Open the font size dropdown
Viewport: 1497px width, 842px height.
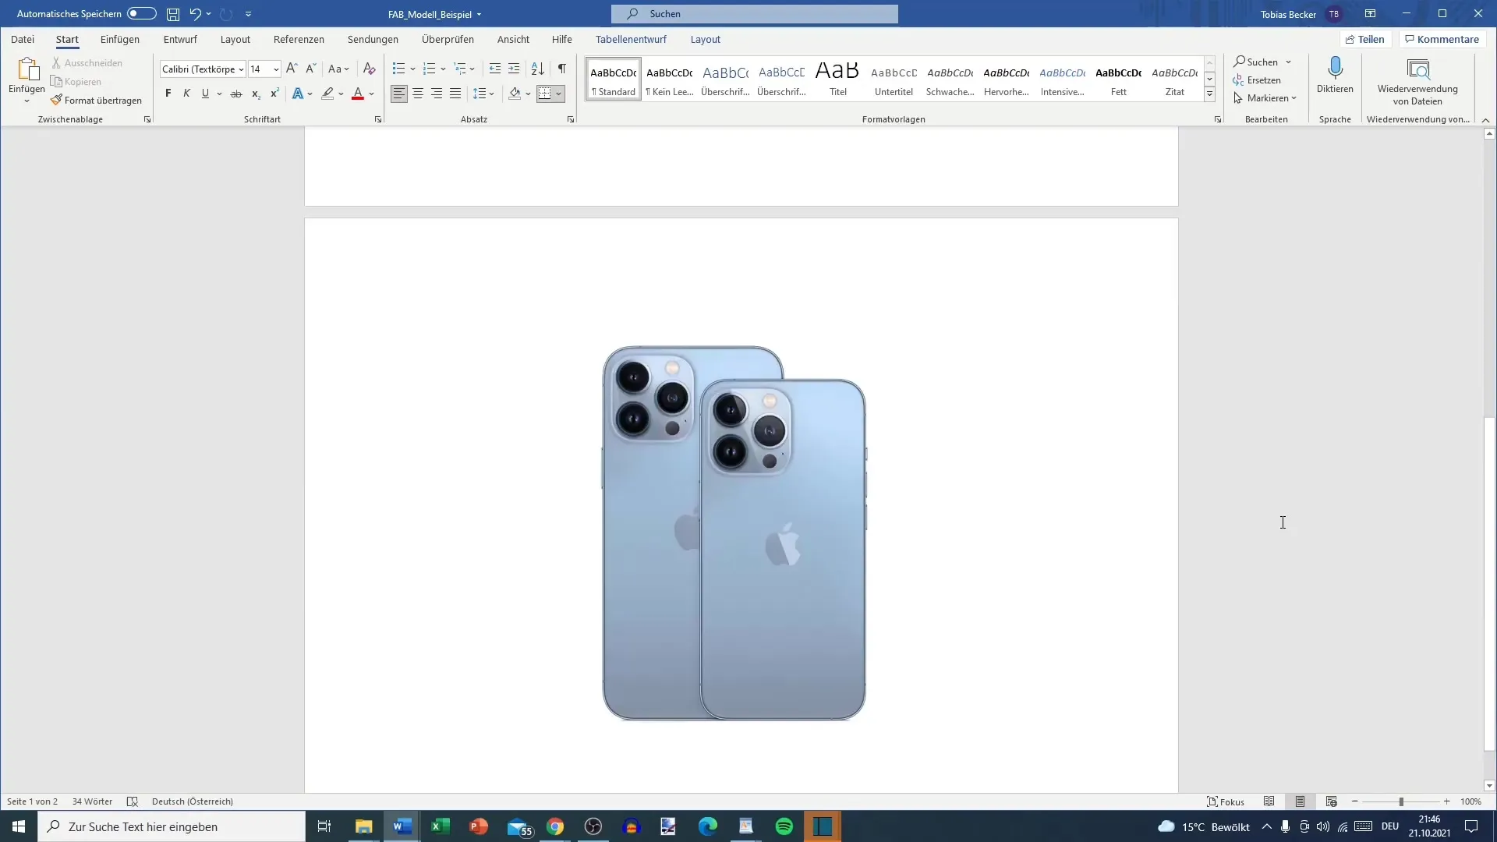pos(276,69)
